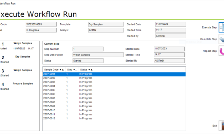This screenshot has height=134, width=224.
Task: Sort by Step column header
Action: click(x=72, y=70)
